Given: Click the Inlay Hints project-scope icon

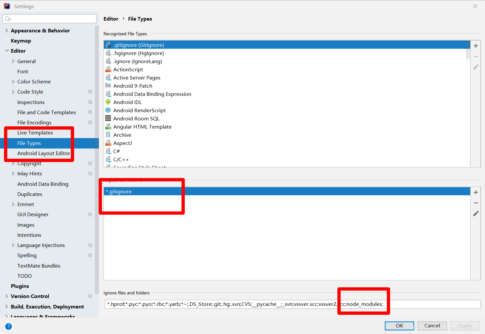Looking at the screenshot, I should pos(90,173).
